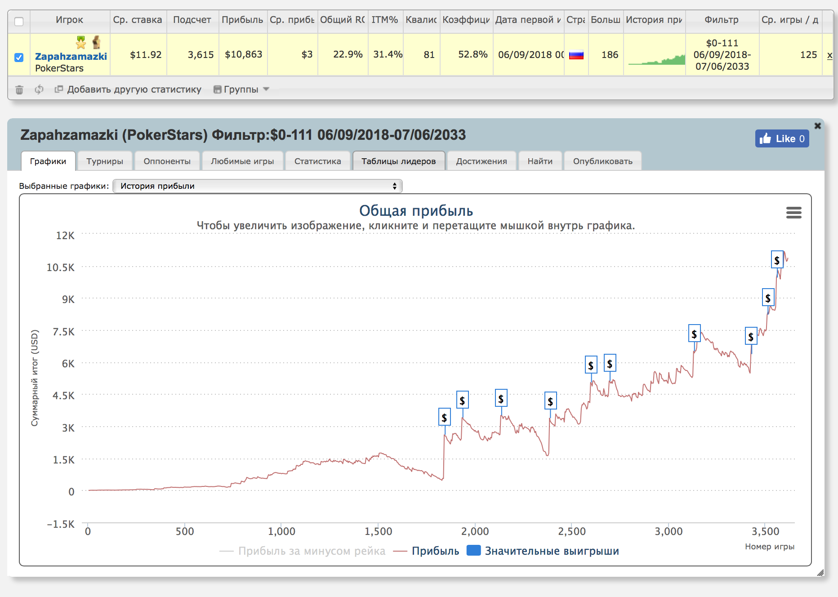Click the trash delete icon under the table
The image size is (838, 597).
19,89
